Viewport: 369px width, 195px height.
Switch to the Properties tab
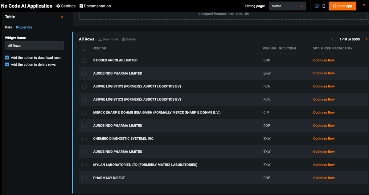tap(24, 27)
